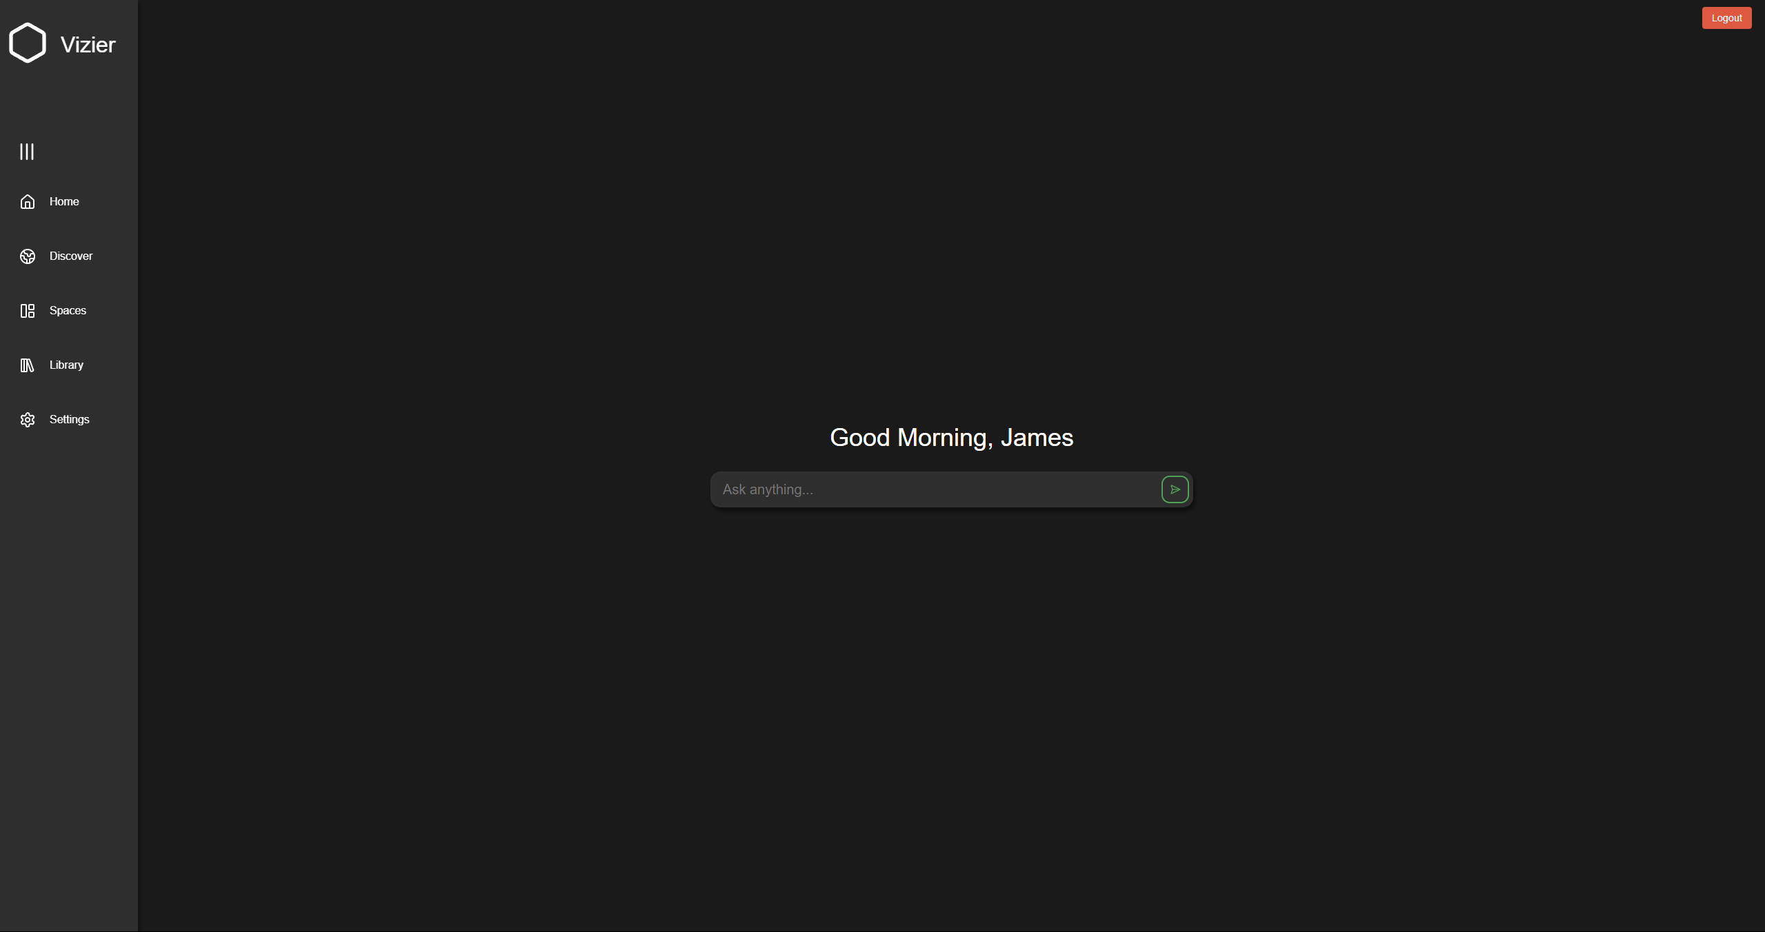Click the Library books icon
The image size is (1765, 932).
28,365
